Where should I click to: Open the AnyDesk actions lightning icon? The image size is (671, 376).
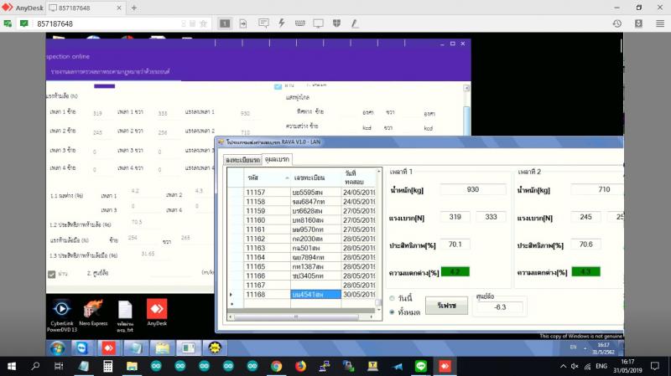pos(282,23)
